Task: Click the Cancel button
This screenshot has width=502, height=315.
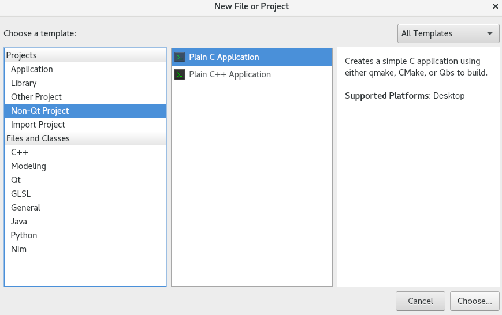Action: pos(421,301)
